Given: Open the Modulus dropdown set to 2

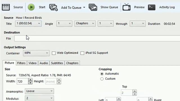Looking at the screenshot, I should (x=39, y=98).
